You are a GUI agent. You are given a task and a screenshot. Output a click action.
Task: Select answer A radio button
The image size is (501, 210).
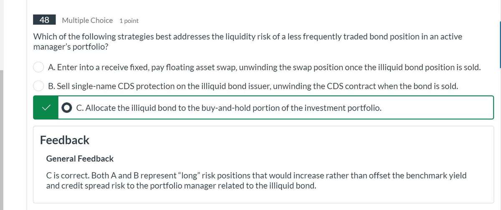click(39, 67)
